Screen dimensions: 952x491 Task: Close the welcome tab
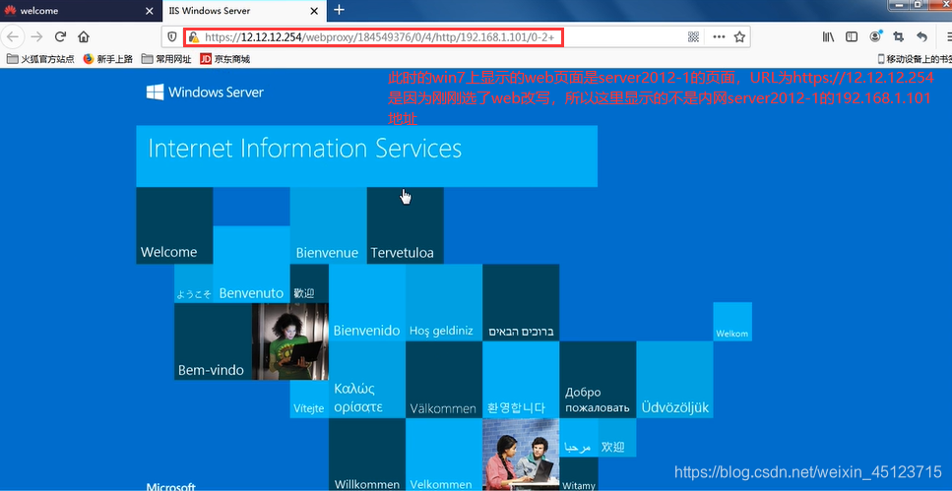click(150, 11)
